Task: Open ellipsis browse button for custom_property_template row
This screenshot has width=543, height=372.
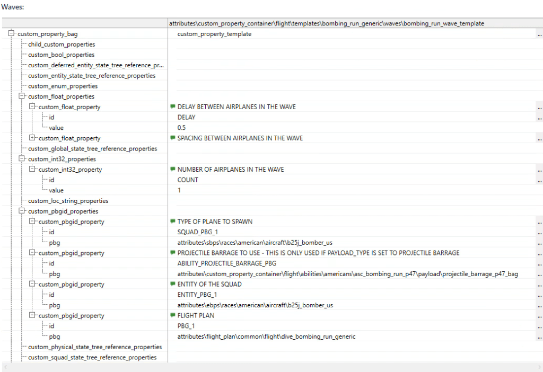Action: pos(539,34)
